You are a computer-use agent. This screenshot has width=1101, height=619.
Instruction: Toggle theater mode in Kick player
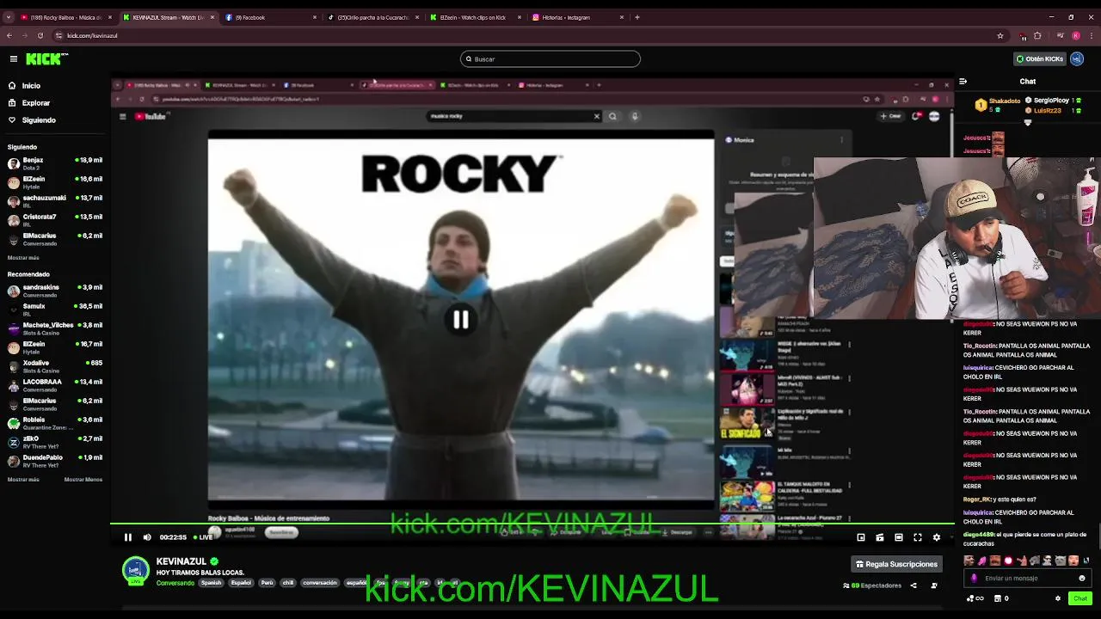pyautogui.click(x=899, y=537)
